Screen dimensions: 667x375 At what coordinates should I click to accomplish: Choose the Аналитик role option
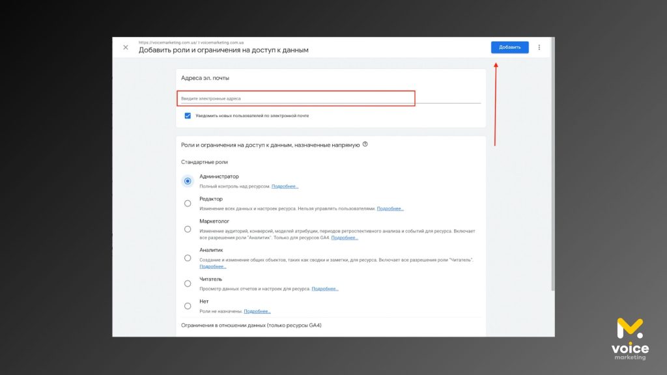[x=188, y=258]
